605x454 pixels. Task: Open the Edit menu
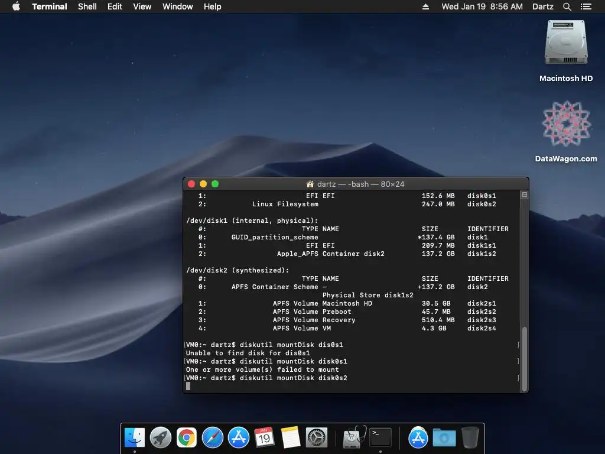point(115,7)
